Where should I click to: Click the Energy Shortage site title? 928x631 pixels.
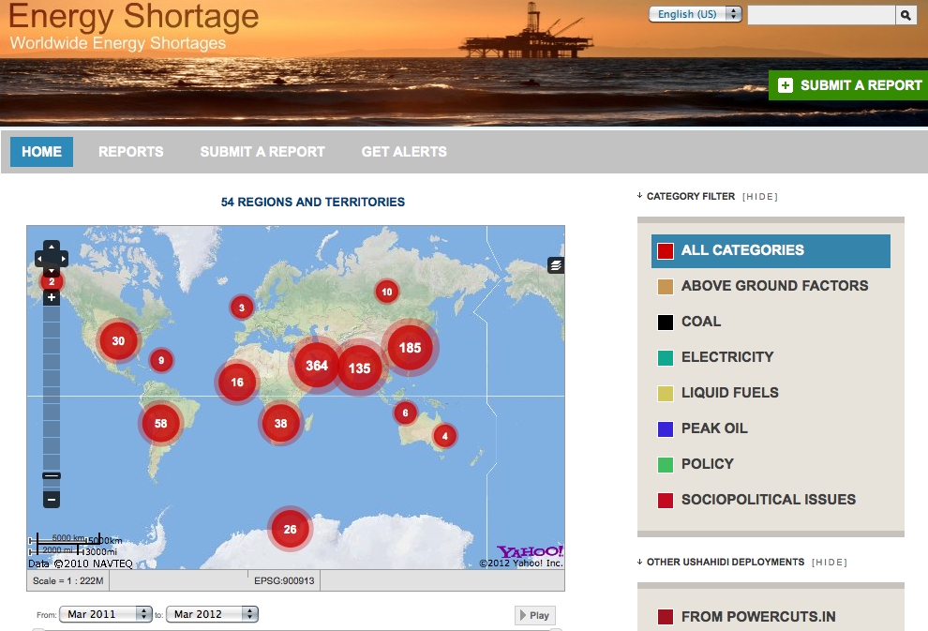pyautogui.click(x=134, y=16)
